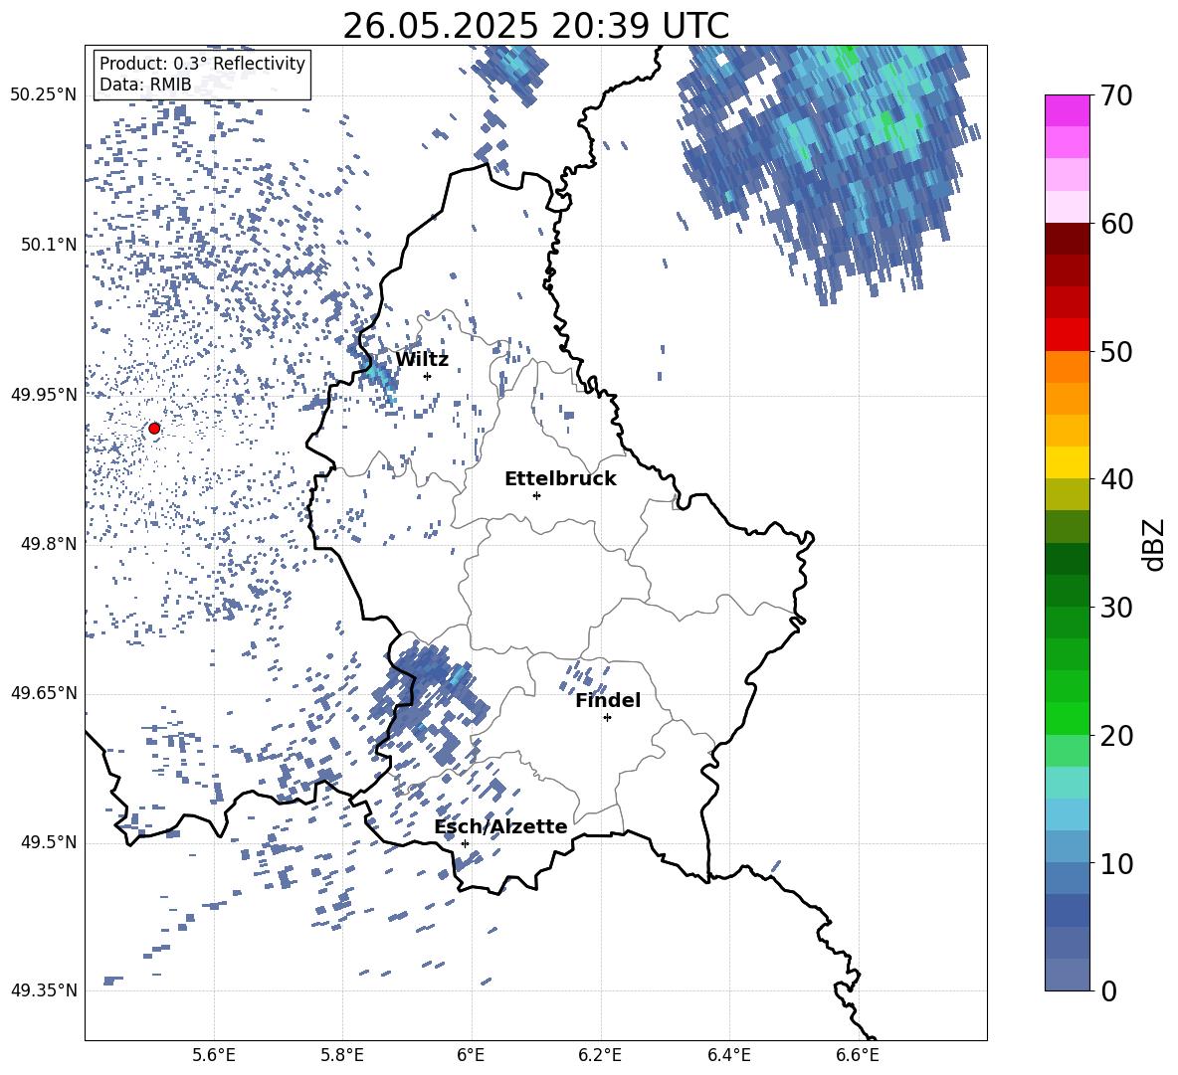Click the 6.2°E longitude label

(x=600, y=1055)
